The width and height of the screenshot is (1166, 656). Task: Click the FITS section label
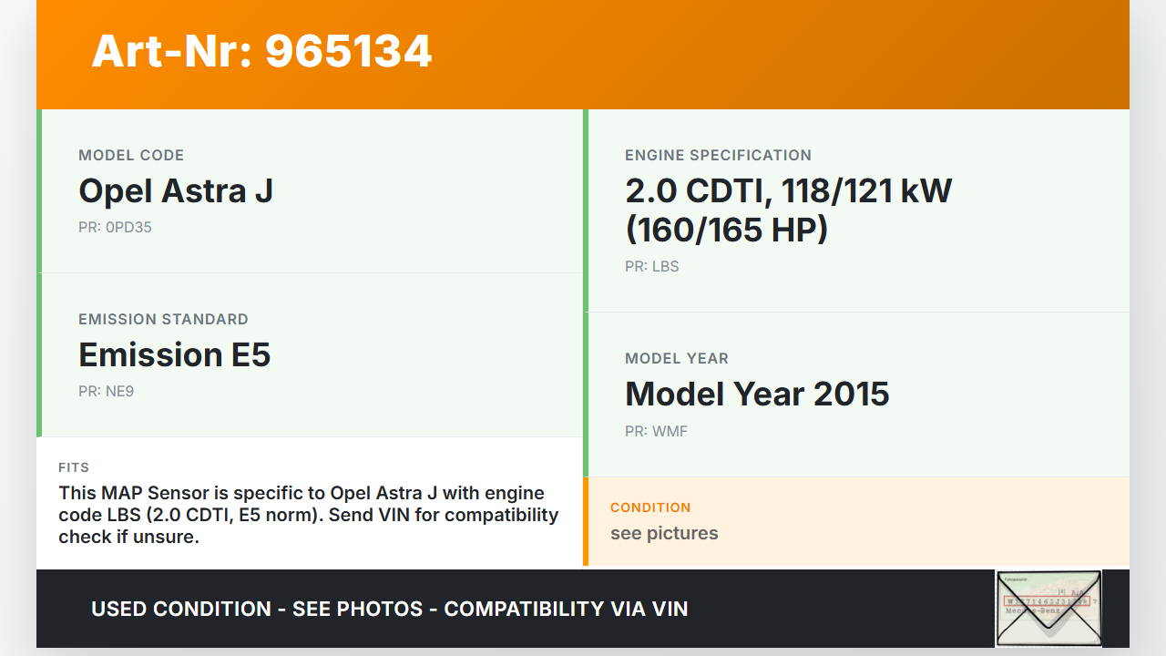(74, 467)
